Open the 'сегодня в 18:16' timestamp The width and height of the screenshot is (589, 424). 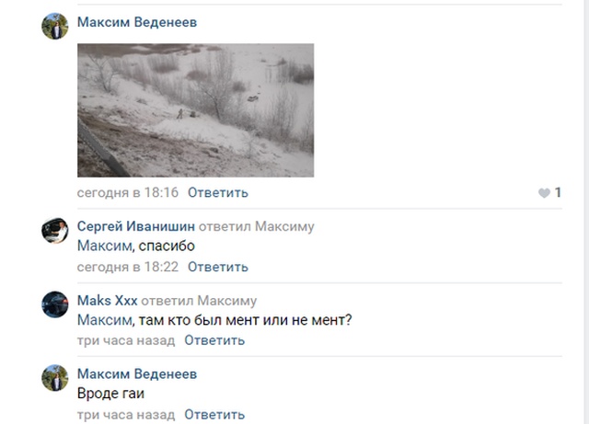coord(128,192)
